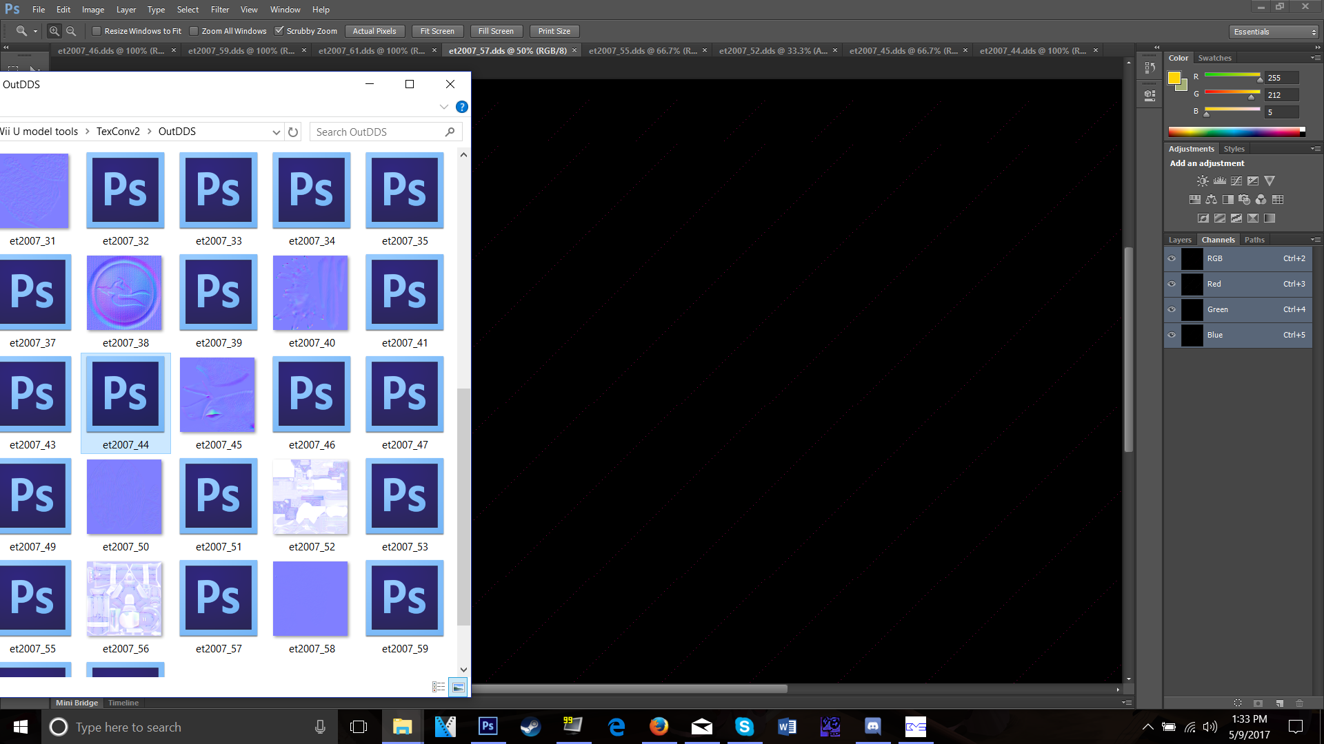1324x744 pixels.
Task: Add a Black & White adjustment
Action: pyautogui.click(x=1228, y=200)
